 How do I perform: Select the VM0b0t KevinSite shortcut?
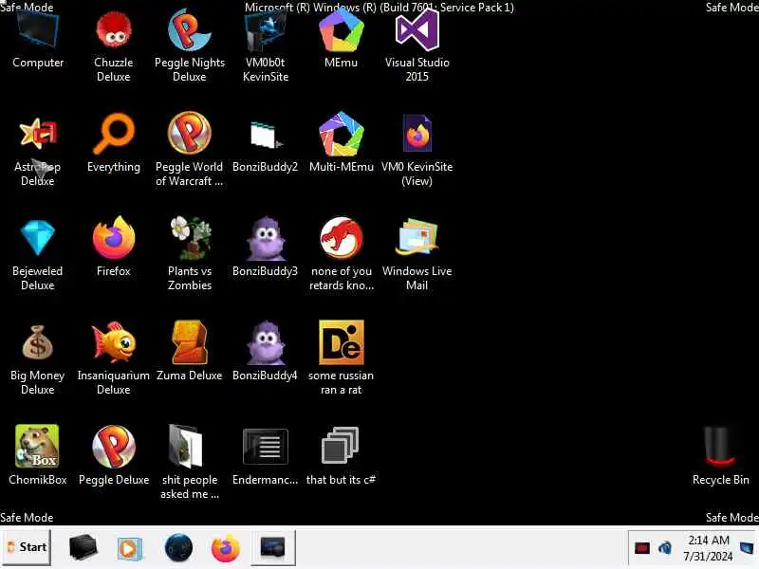click(266, 31)
